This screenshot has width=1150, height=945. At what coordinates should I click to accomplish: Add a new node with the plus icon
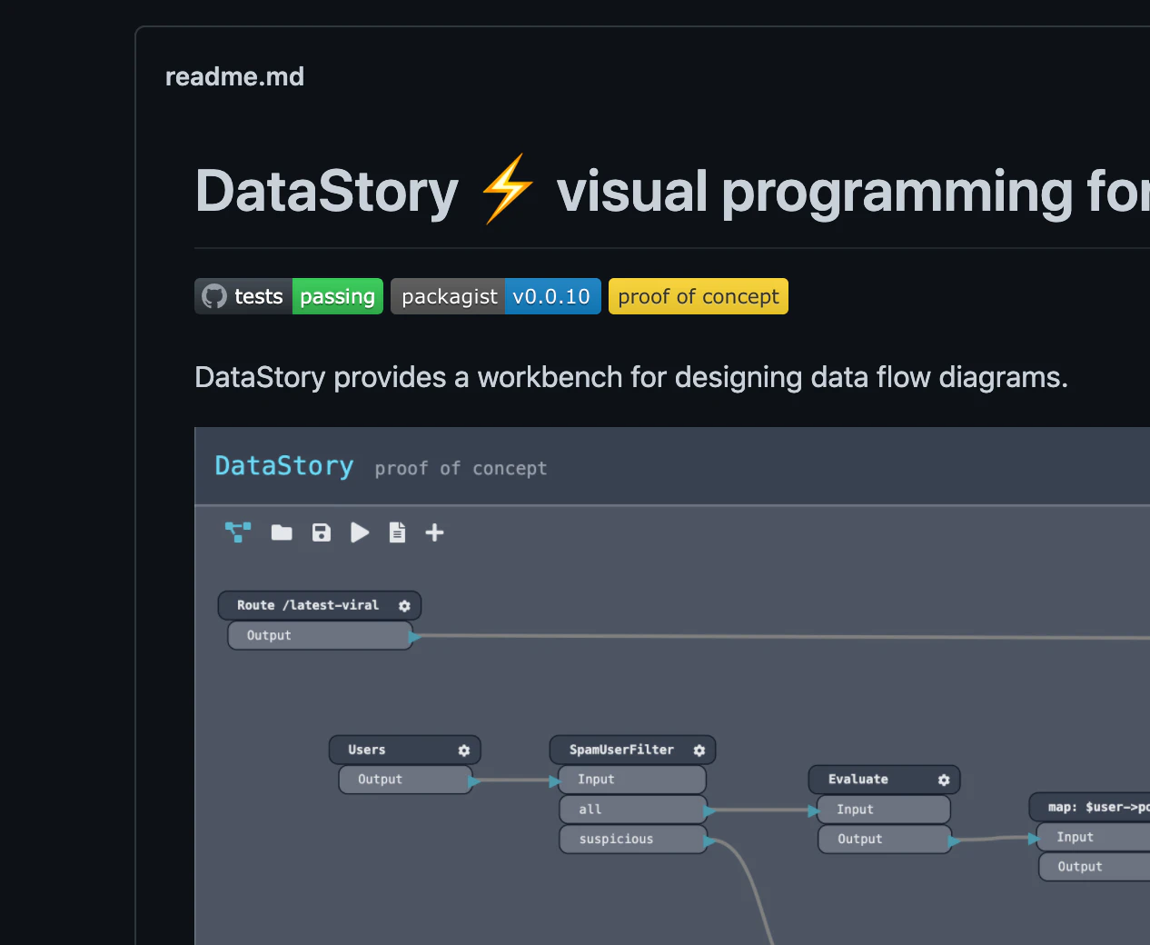pos(434,532)
